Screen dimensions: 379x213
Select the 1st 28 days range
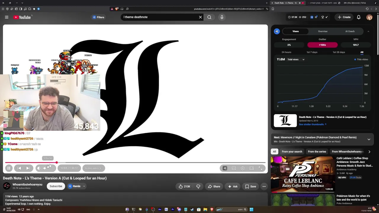[x=339, y=52]
